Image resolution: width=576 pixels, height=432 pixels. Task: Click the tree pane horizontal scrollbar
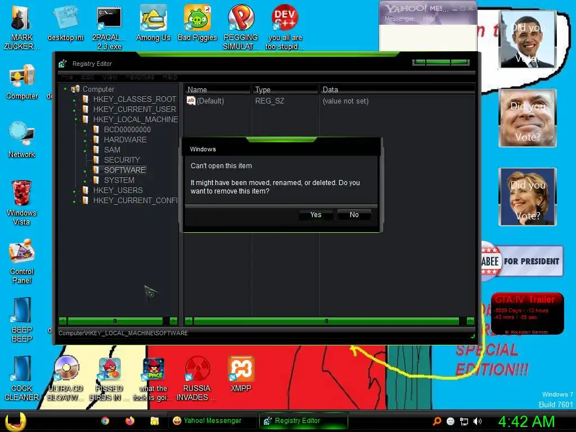[115, 321]
